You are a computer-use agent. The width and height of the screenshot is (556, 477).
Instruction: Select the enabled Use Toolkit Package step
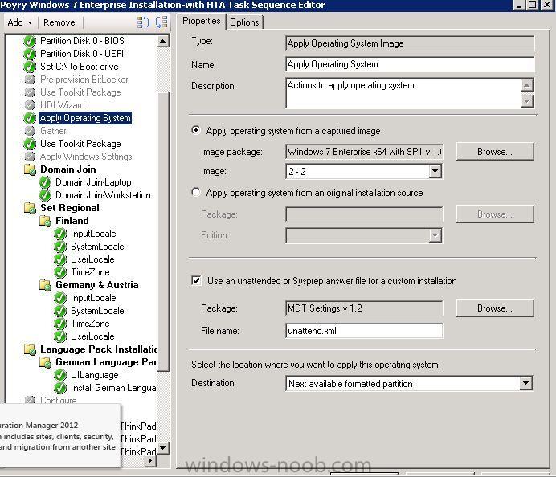tap(80, 144)
